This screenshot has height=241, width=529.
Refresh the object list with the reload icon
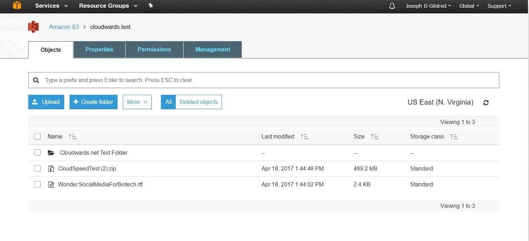486,102
